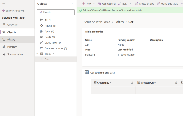Click the Back to solutions link
This screenshot has height=116, width=183.
[x=15, y=11]
